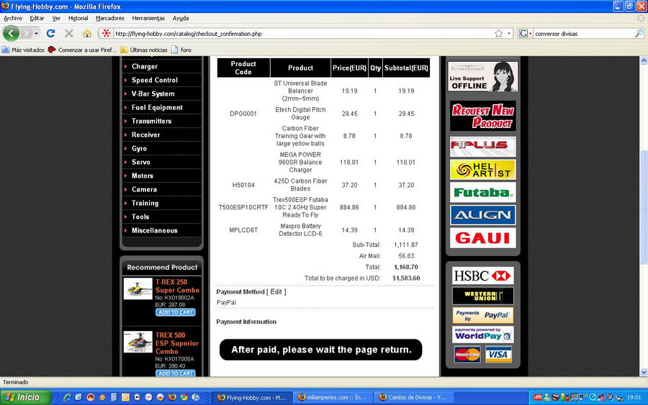The height and width of the screenshot is (405, 648).
Task: Click the address bar URL field
Action: 302,33
